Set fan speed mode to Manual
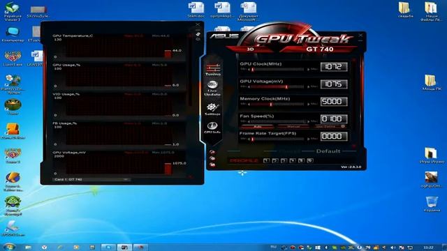This screenshot has height=251, width=447. 293,126
